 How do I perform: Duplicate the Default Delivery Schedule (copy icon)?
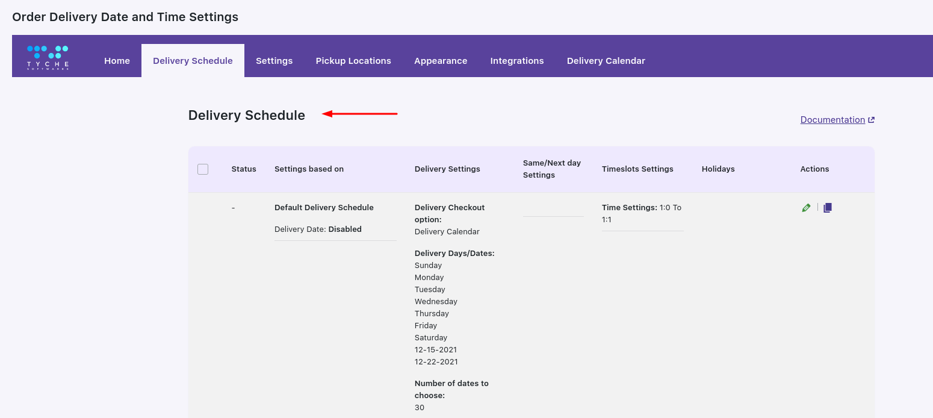pyautogui.click(x=828, y=208)
